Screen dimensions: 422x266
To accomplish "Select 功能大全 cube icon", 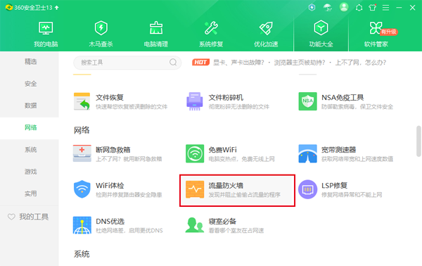I will (x=321, y=27).
